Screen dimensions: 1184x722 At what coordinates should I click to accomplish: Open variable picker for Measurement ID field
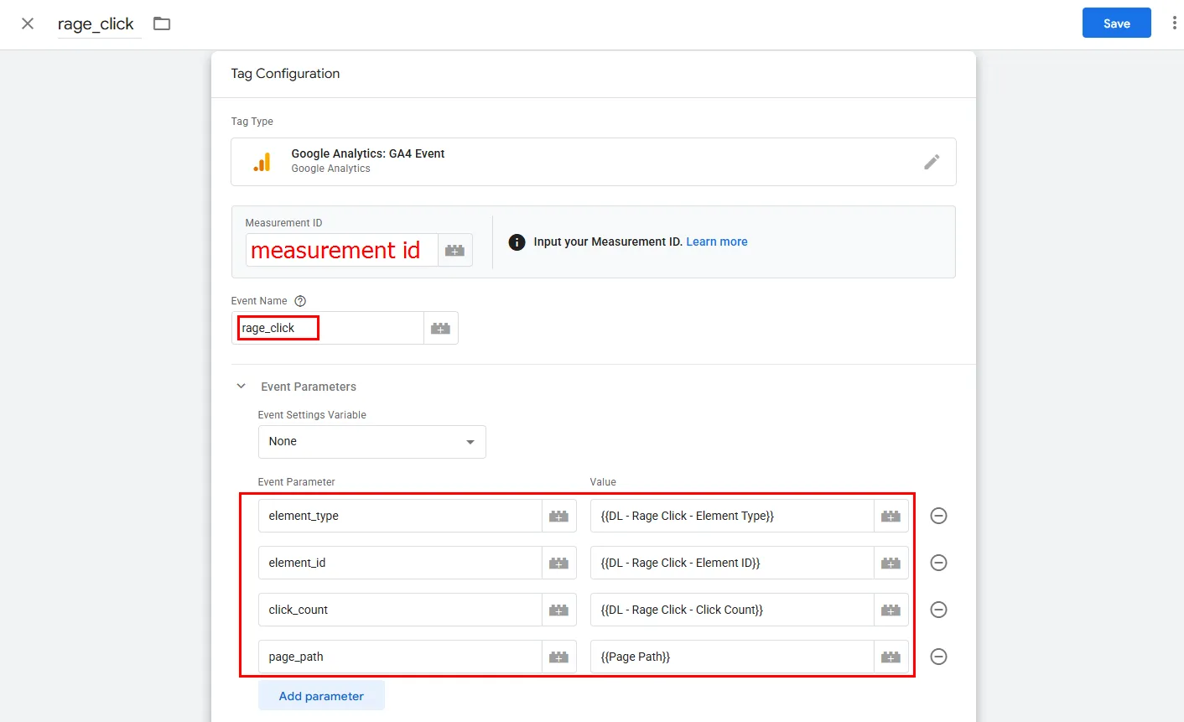click(454, 251)
